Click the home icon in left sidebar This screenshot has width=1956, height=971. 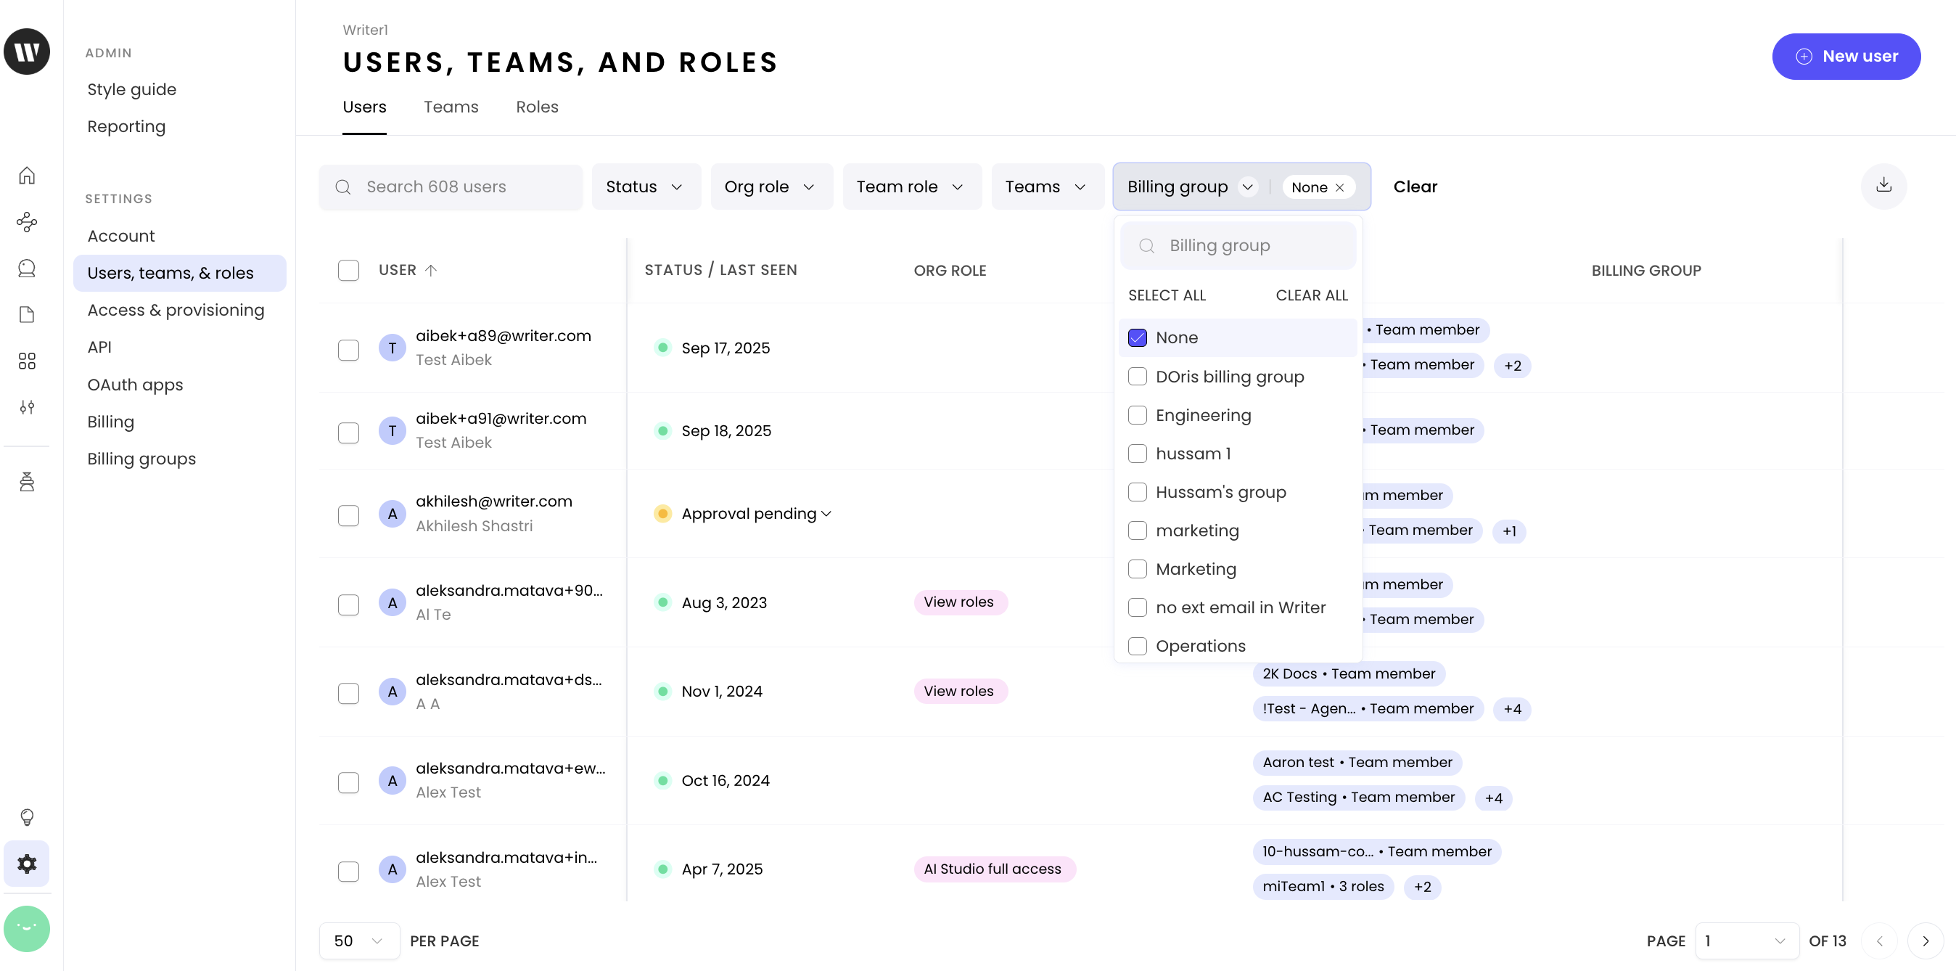click(27, 176)
